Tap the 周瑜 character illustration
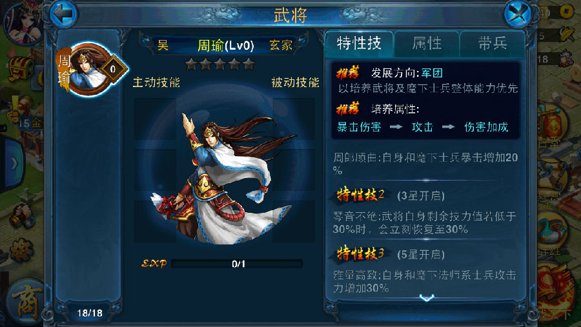The height and width of the screenshot is (327, 581). tap(222, 178)
